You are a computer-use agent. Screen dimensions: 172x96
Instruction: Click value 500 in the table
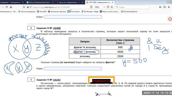click(x=120, y=47)
